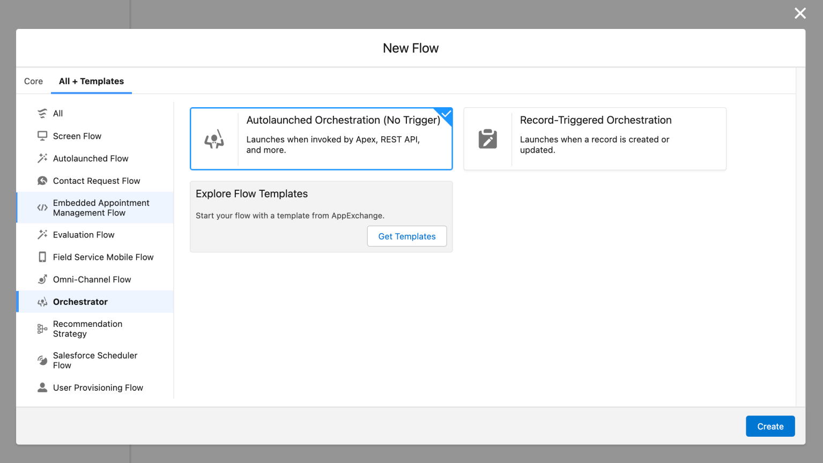Screen dimensions: 823x463
Task: Click the Get Templates button
Action: (406, 236)
